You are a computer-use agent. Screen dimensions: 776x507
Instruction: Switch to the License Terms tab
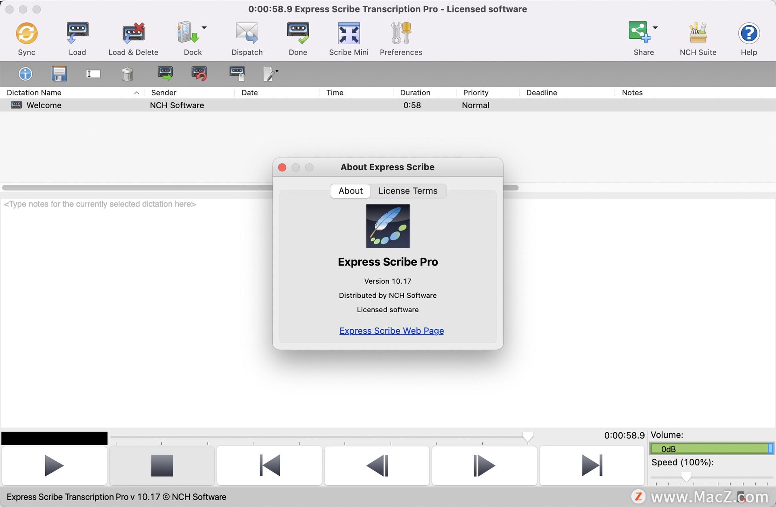(407, 191)
